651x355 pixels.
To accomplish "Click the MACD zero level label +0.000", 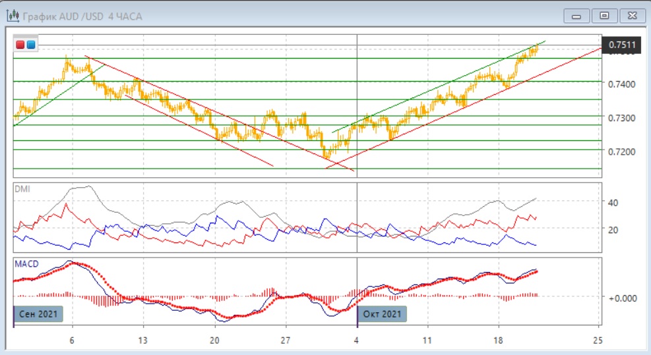I will coord(621,298).
